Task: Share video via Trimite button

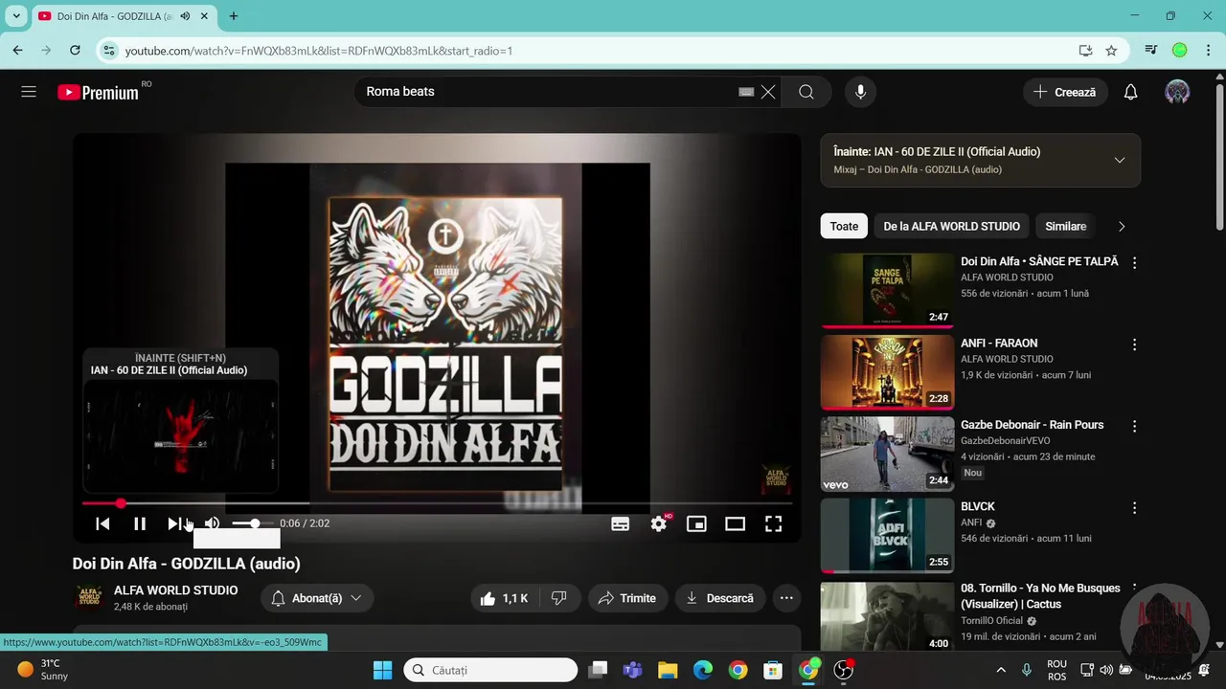Action: click(x=627, y=598)
